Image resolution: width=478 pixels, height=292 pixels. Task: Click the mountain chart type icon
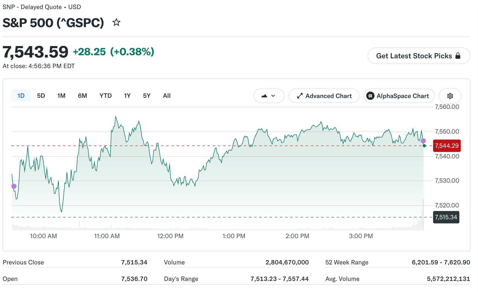pos(264,96)
